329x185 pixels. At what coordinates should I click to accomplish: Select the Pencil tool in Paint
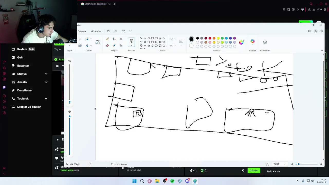[x=107, y=39]
